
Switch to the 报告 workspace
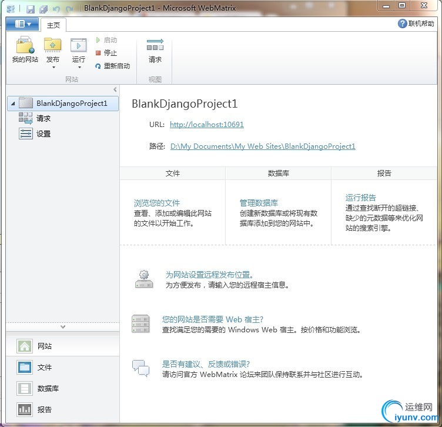(x=63, y=409)
